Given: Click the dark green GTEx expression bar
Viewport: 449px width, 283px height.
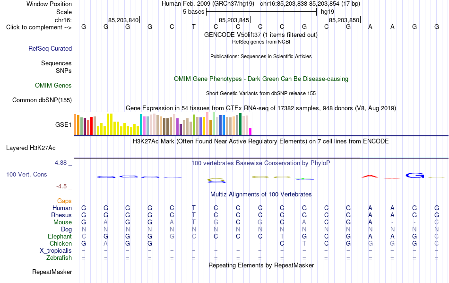Looking at the screenshot, I should (240, 124).
